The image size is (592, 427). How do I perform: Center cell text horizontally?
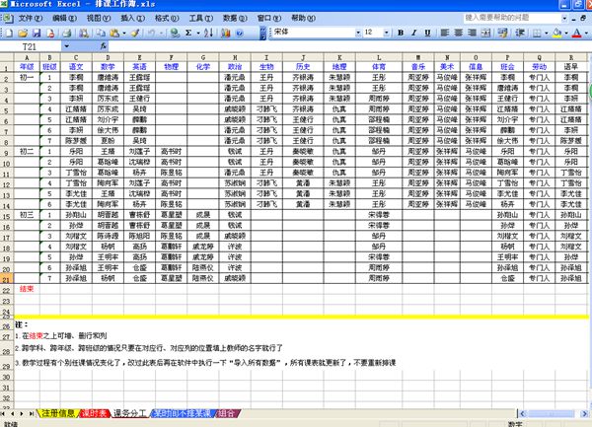click(x=459, y=33)
